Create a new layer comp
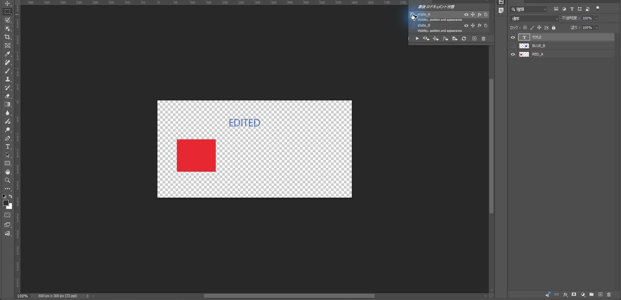The height and width of the screenshot is (300, 621). [x=474, y=39]
